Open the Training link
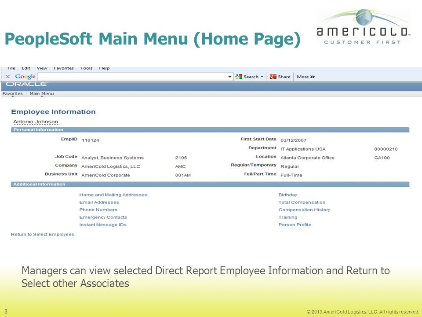422x317 pixels. coord(288,217)
